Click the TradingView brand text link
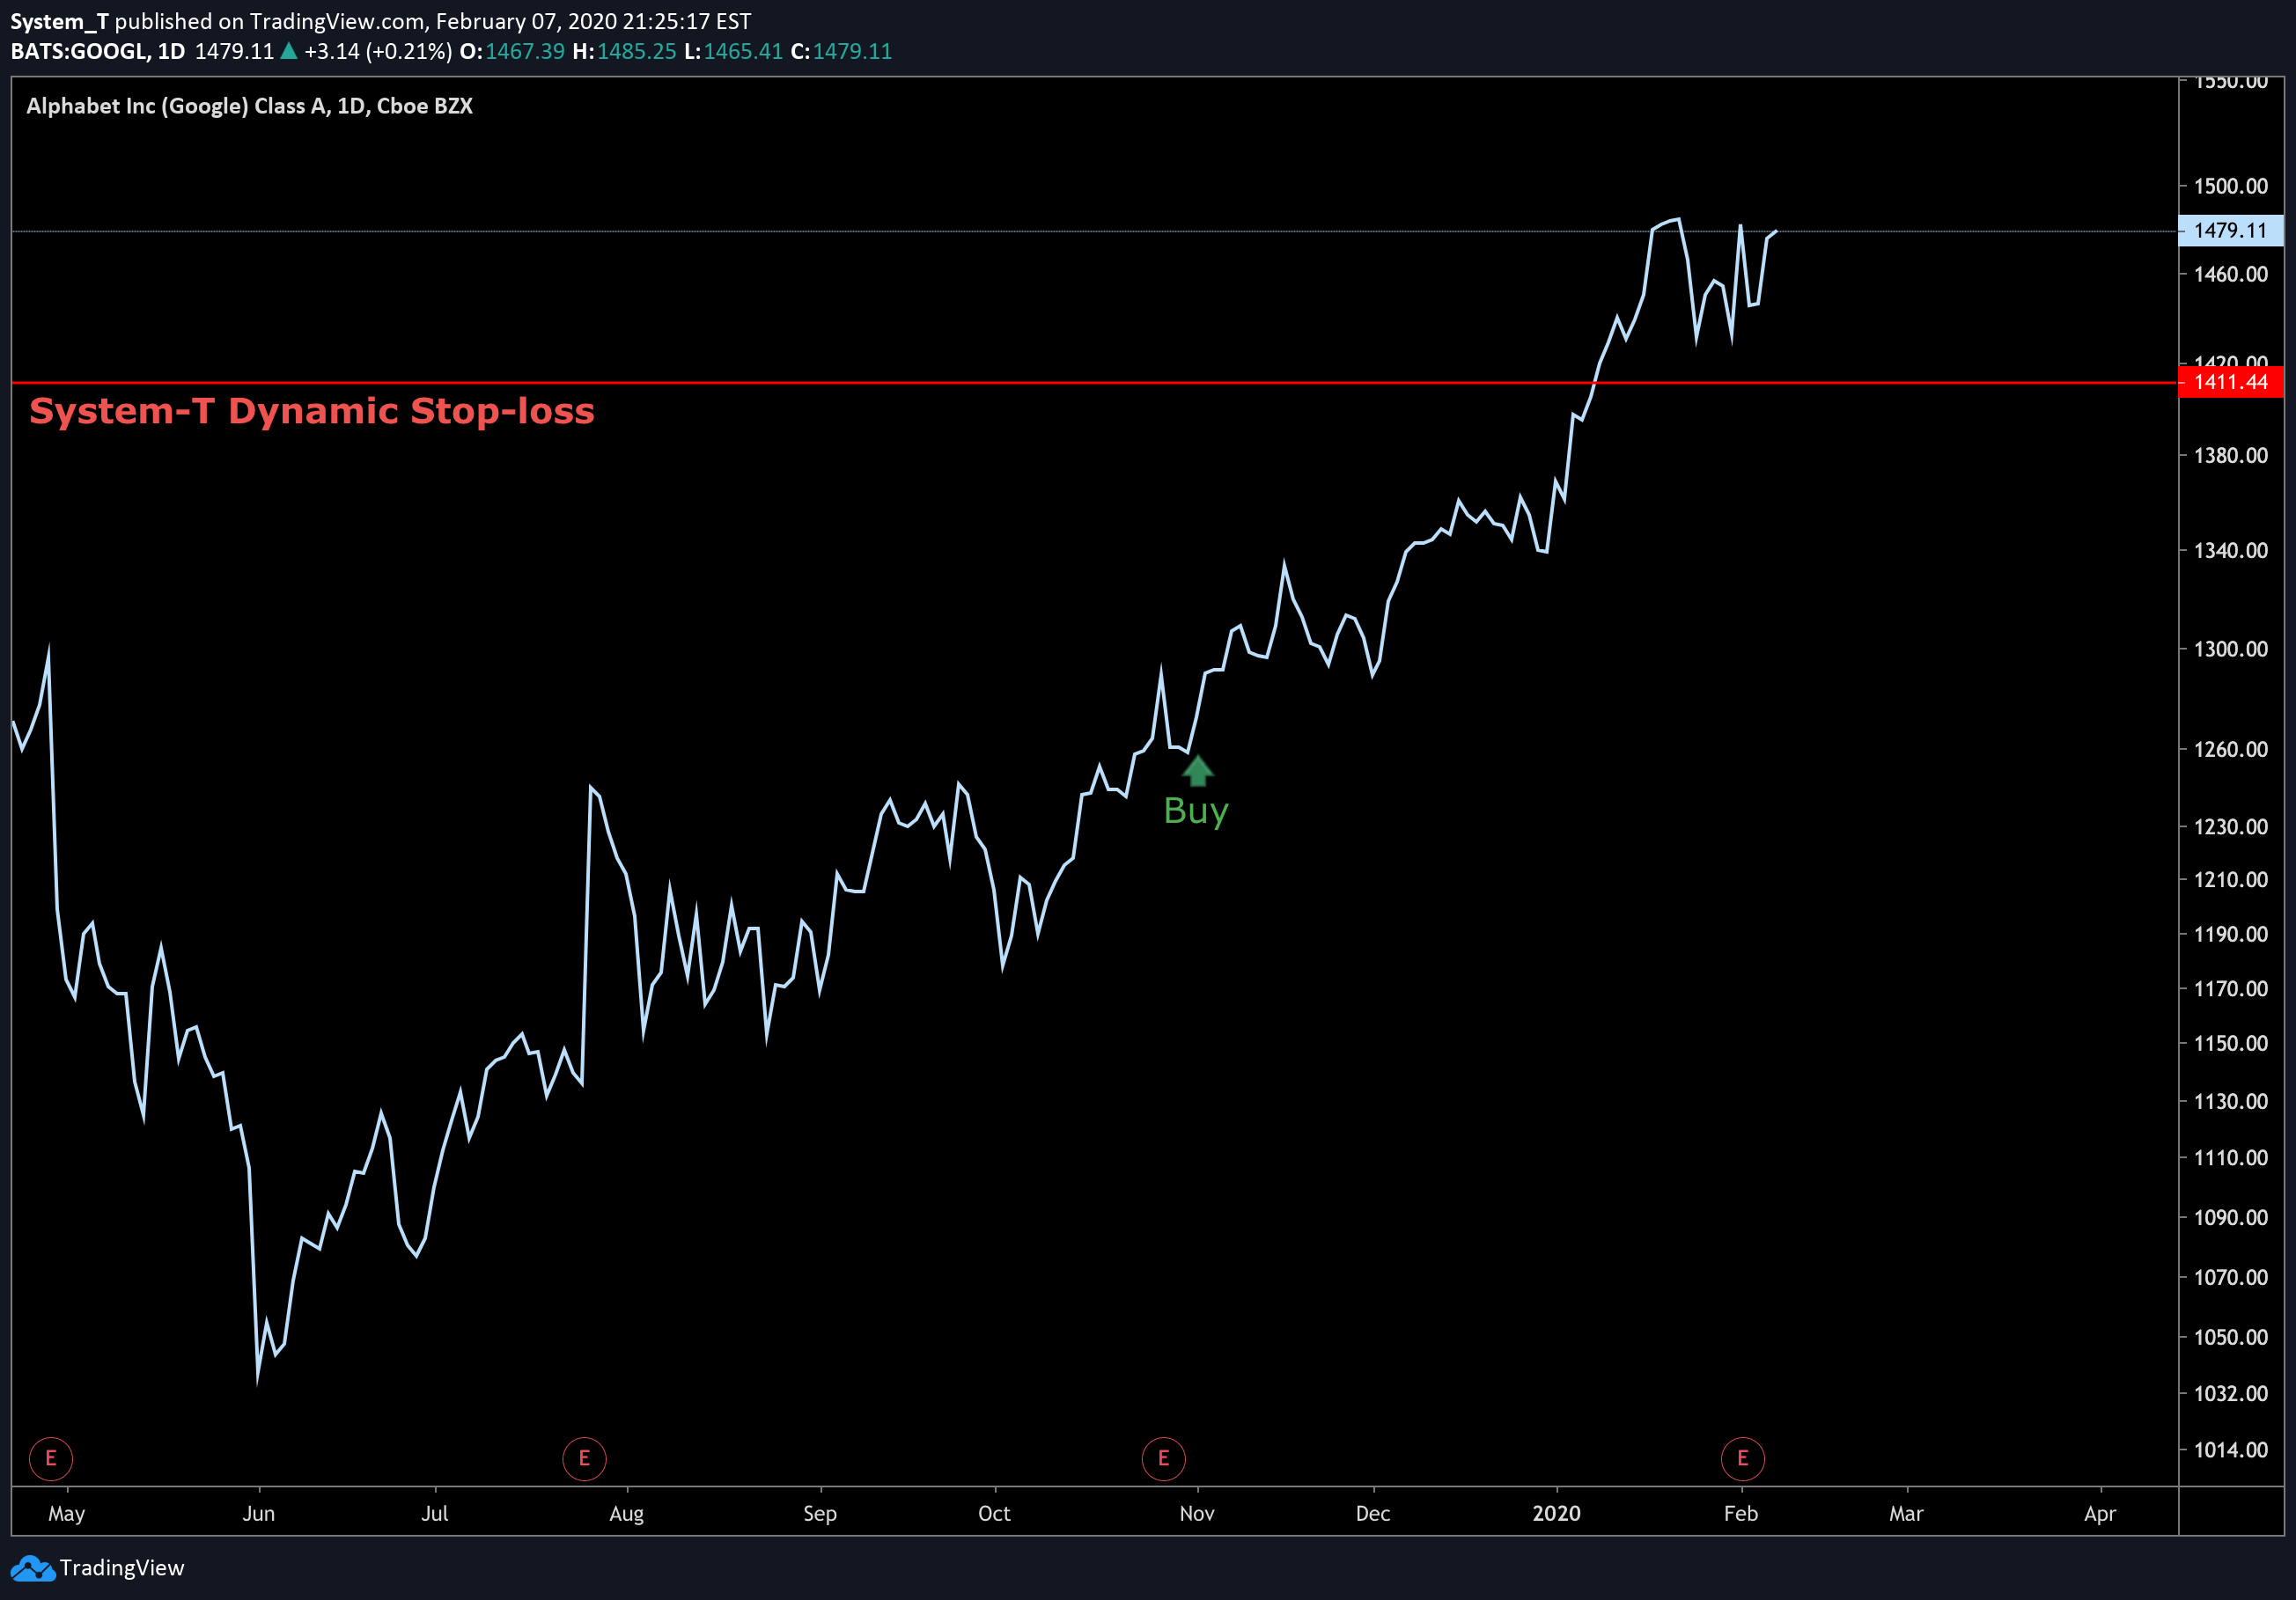The height and width of the screenshot is (1600, 2296). pyautogui.click(x=122, y=1567)
